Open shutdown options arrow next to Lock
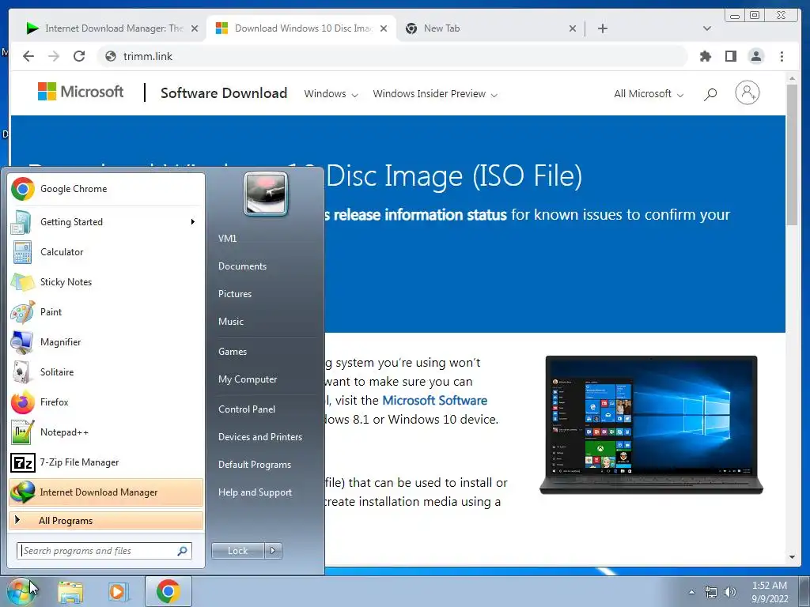810x607 pixels. pyautogui.click(x=273, y=551)
